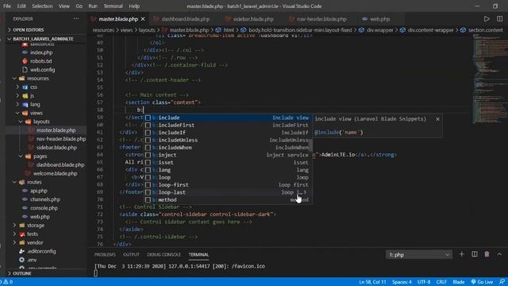Close the master.blade.php tab

coord(143,19)
